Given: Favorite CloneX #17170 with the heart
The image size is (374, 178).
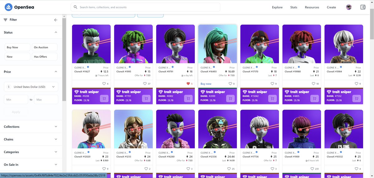Looking at the screenshot, I should click(272, 84).
